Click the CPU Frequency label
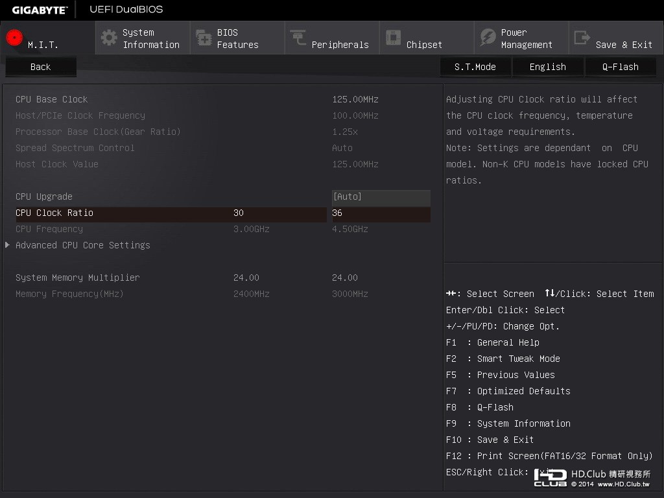Image resolution: width=664 pixels, height=498 pixels. (x=49, y=229)
